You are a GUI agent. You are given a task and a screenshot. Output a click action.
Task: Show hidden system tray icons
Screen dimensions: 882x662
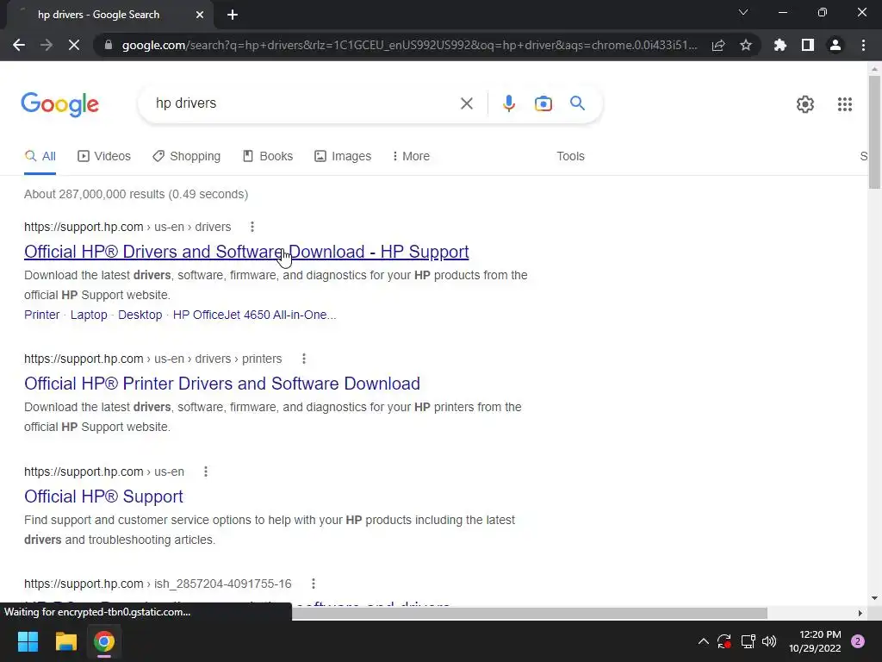[x=703, y=641]
